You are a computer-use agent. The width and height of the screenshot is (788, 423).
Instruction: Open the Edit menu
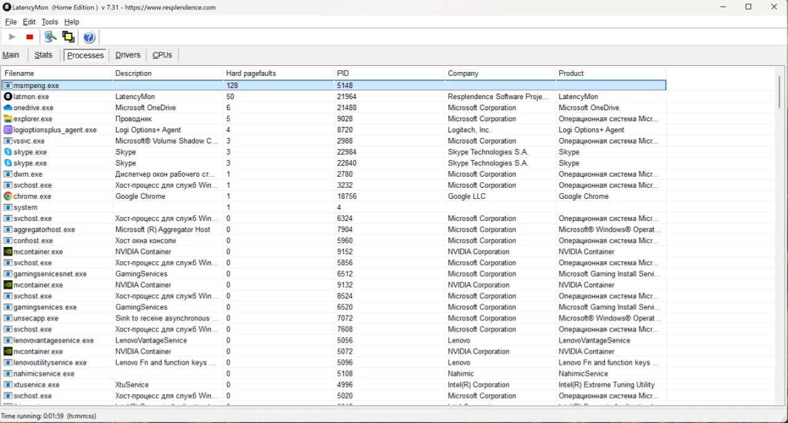(29, 22)
